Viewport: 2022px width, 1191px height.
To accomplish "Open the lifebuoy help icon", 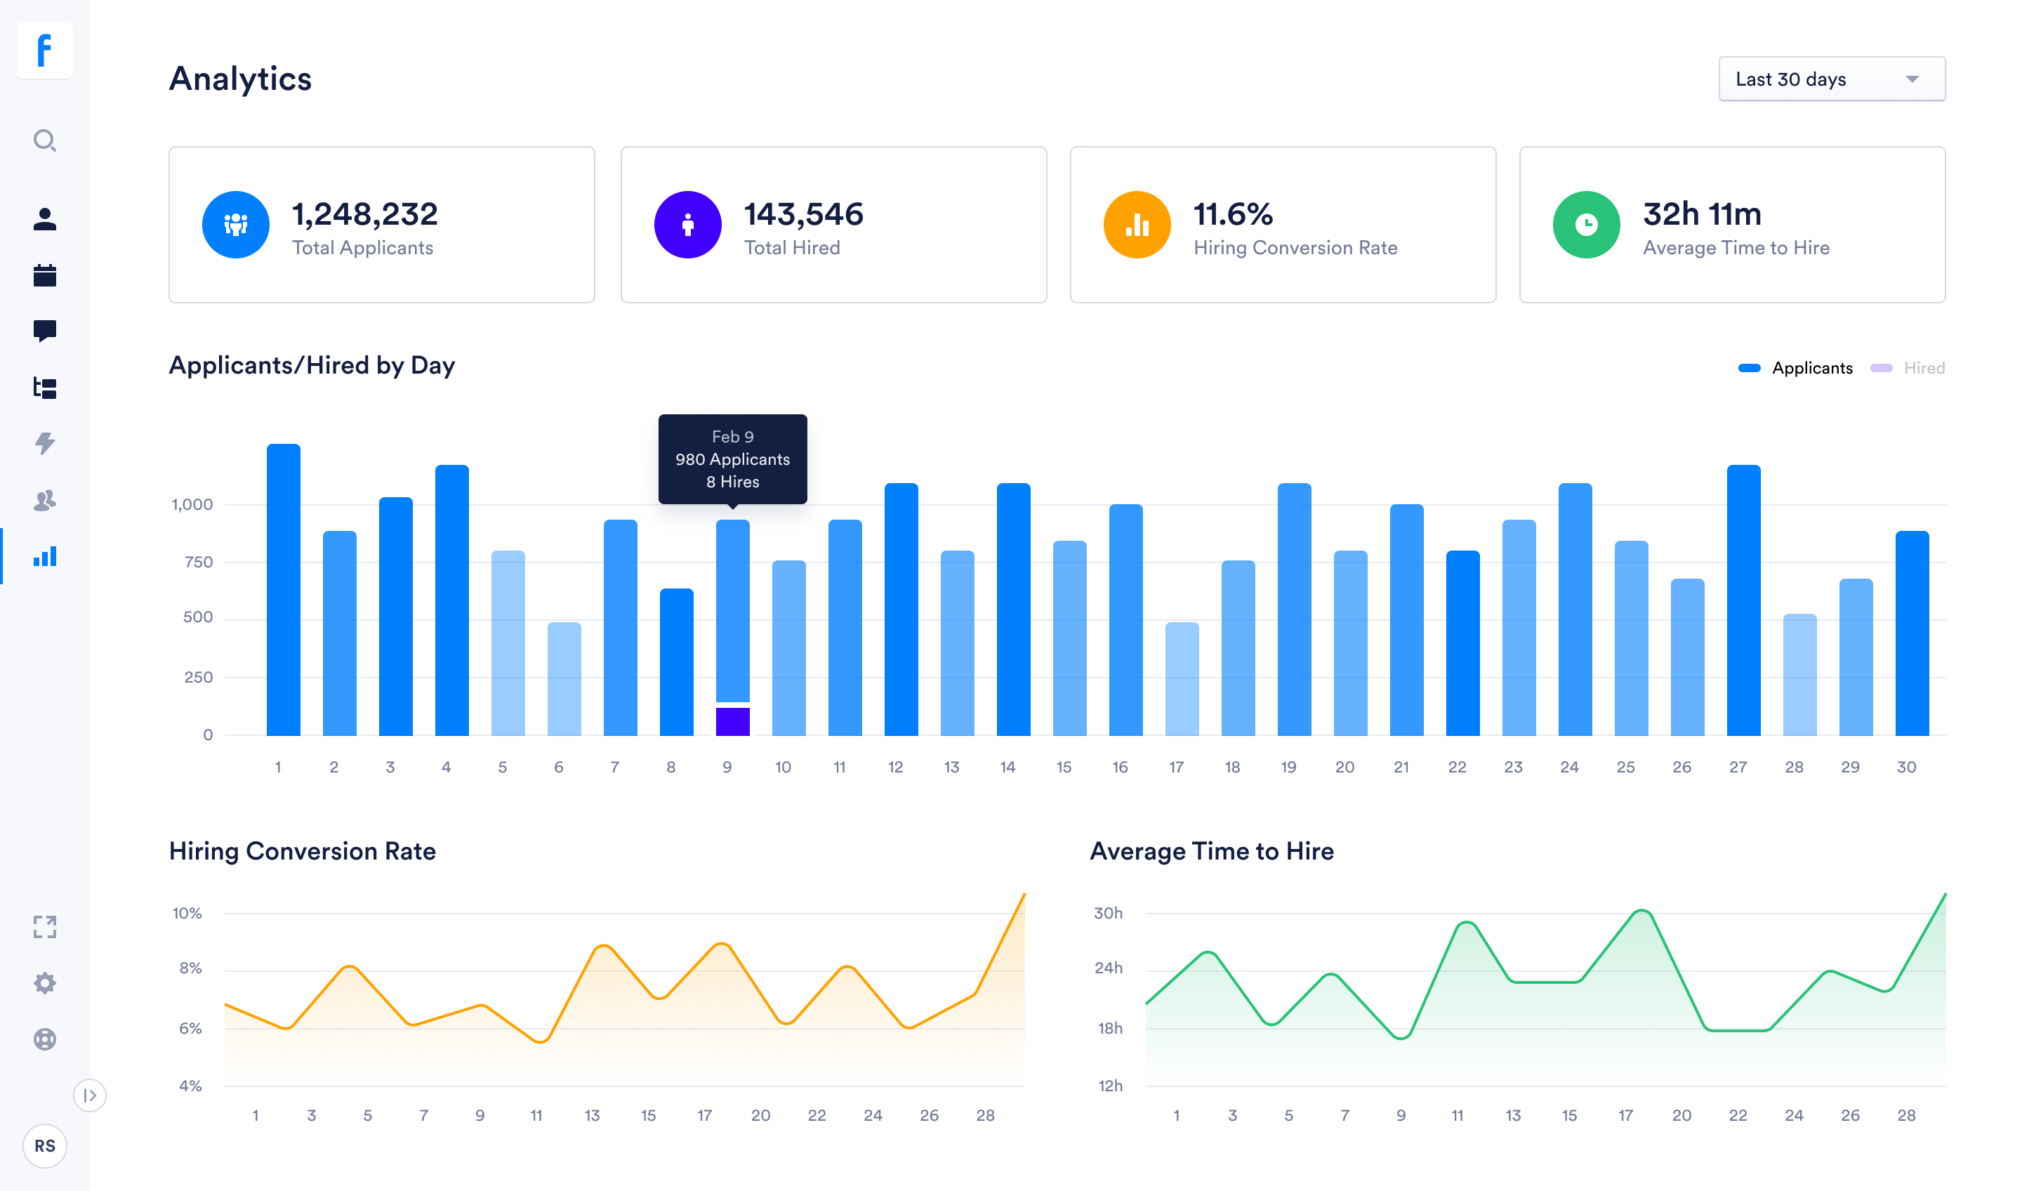I will (x=45, y=1039).
